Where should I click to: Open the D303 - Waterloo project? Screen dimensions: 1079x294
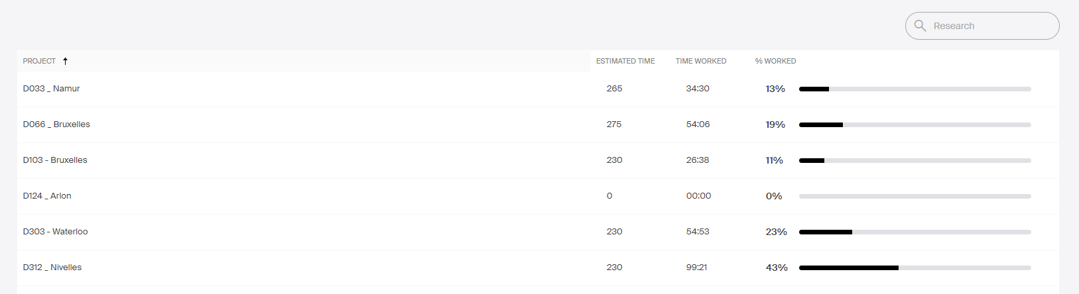click(55, 232)
